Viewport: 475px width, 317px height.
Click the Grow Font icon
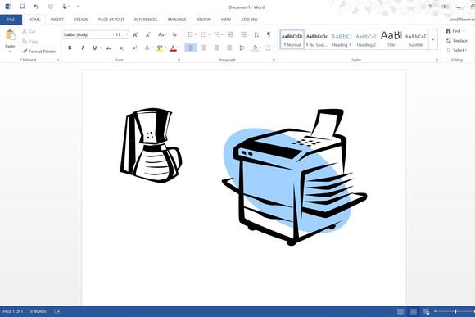(135, 35)
